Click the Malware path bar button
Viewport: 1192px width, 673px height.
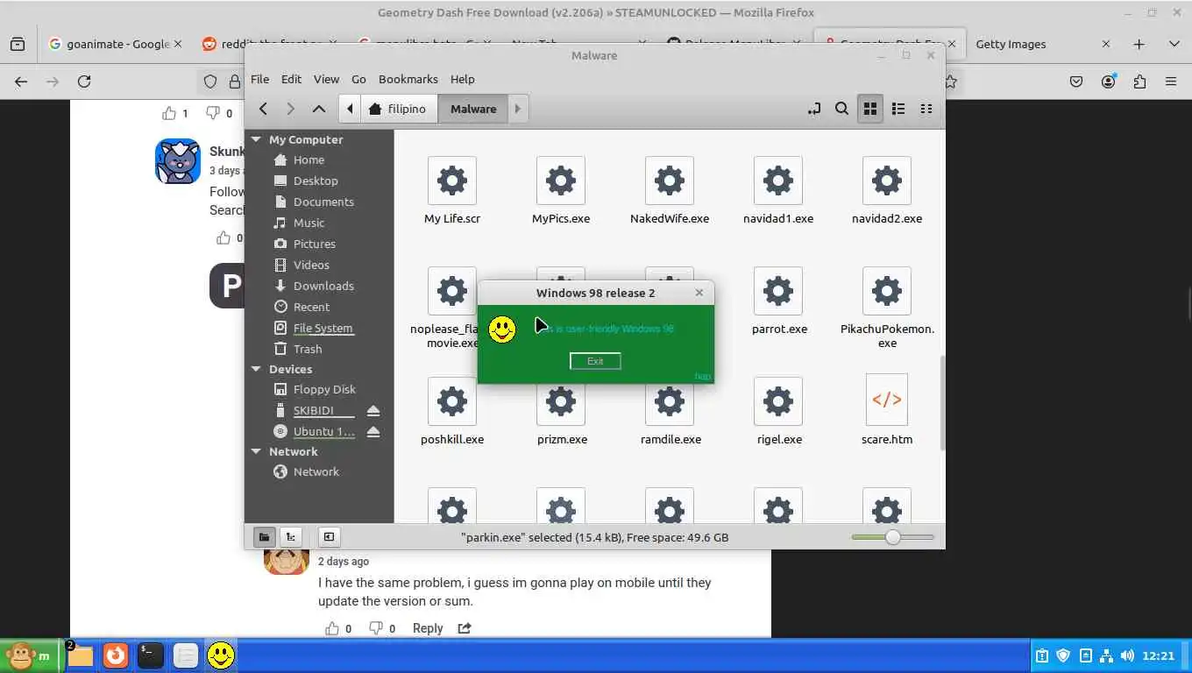click(473, 109)
